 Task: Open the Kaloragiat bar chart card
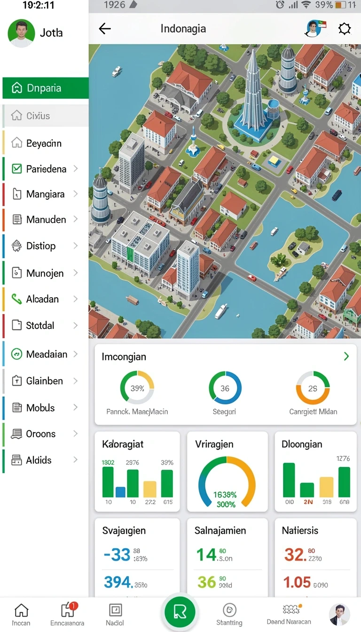coord(137,472)
